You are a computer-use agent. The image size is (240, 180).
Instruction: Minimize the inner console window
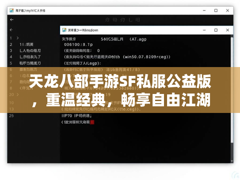click(x=204, y=30)
